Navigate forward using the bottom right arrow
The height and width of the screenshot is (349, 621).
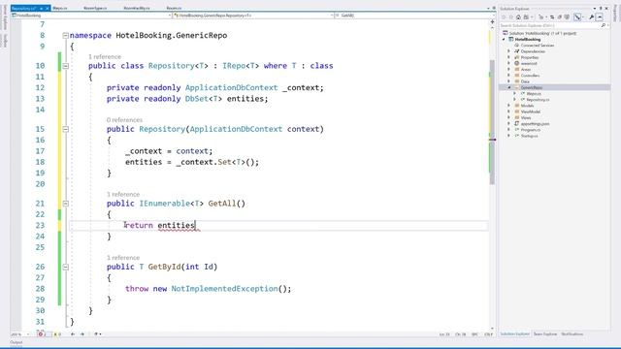click(x=82, y=334)
